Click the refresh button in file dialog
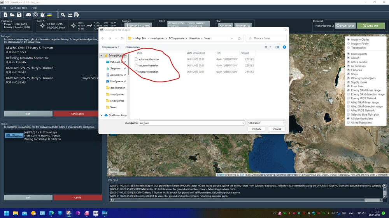Viewport: 389px width, 218px height. (239, 38)
